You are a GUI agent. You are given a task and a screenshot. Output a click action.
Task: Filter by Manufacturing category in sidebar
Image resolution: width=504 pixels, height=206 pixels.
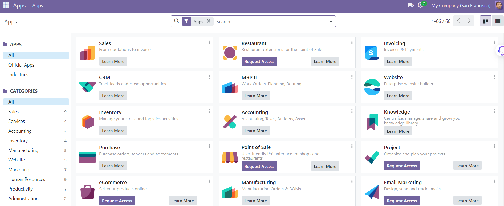coord(36,150)
